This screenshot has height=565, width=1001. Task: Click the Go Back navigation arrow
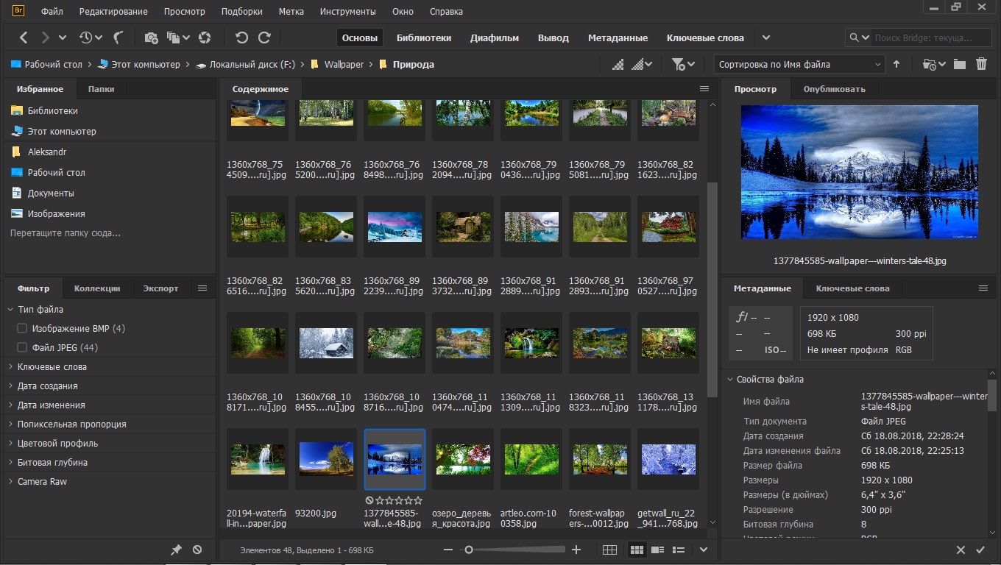pos(24,38)
